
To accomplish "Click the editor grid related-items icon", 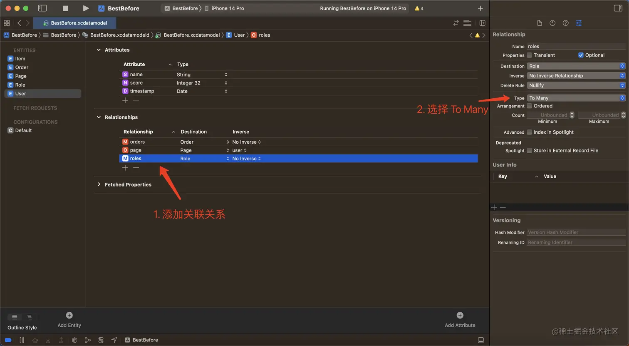I will (x=7, y=23).
